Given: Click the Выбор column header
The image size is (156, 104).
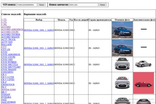Looking at the screenshot, I should [39, 20].
